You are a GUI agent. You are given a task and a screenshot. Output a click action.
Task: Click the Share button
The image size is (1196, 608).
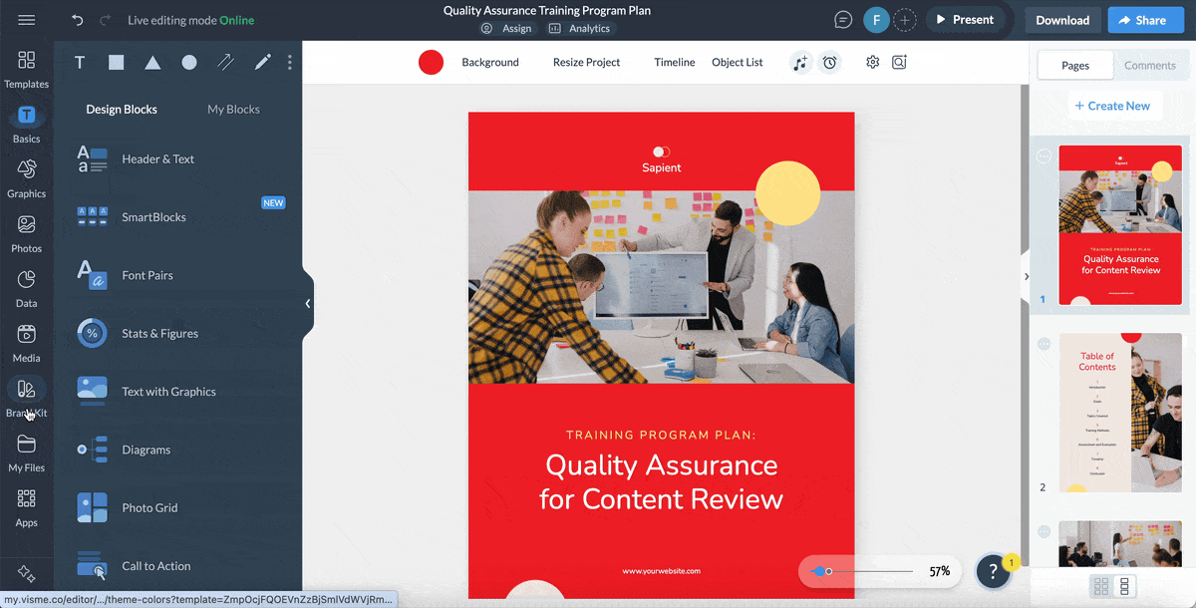click(x=1146, y=20)
